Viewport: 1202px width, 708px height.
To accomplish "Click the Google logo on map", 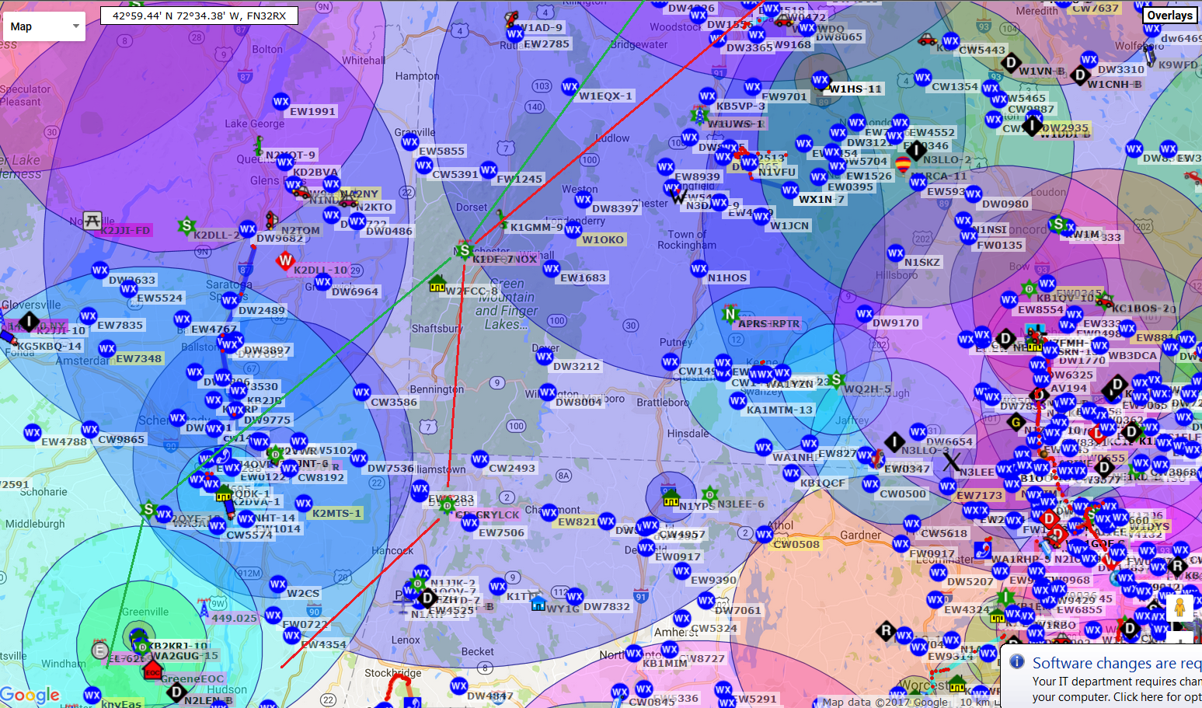I will coord(30,694).
